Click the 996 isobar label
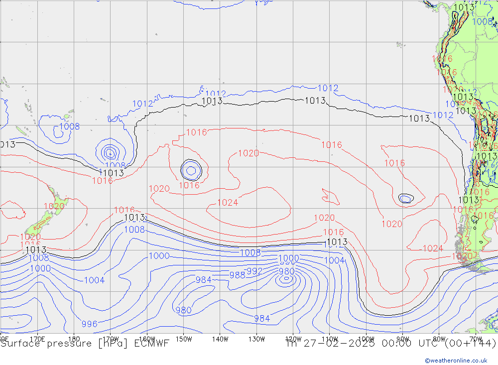The height and width of the screenshot is (365, 498). coord(89,324)
